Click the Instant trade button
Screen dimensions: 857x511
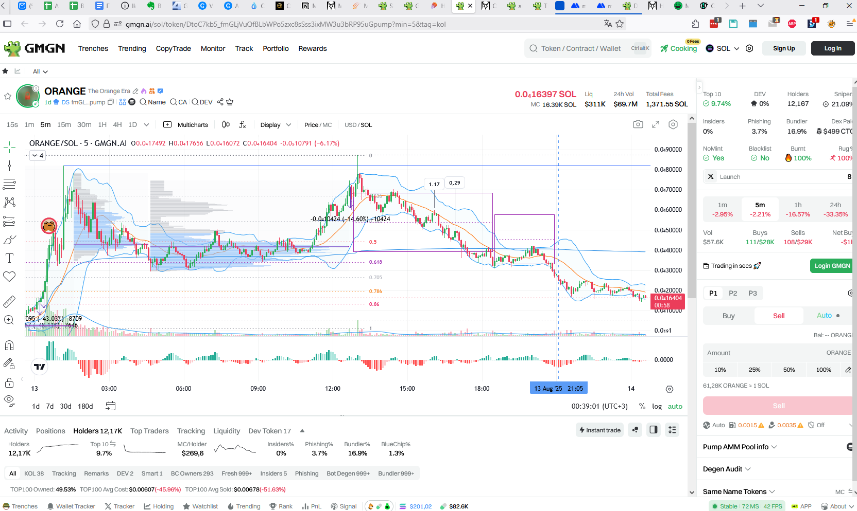pos(600,430)
